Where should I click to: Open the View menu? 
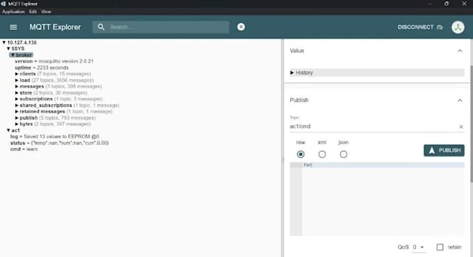[x=46, y=11]
